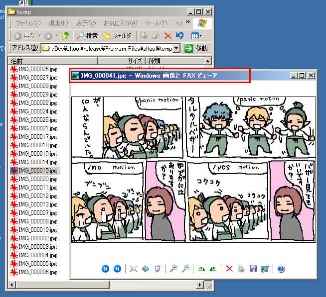Click the 移動 Go button
The image size is (326, 297).
[196, 48]
